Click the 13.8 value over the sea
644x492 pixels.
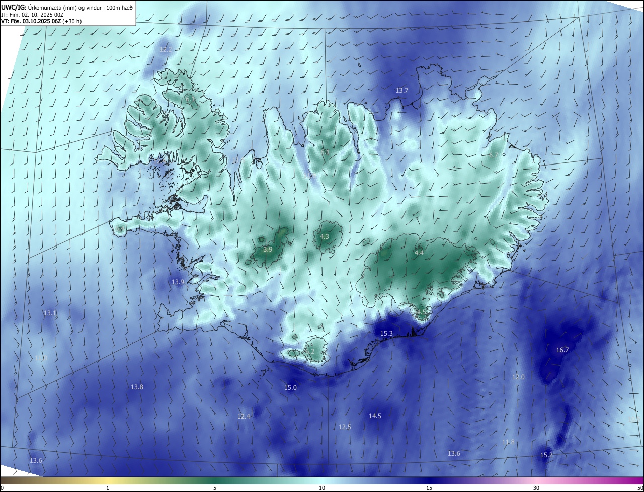[x=137, y=387]
